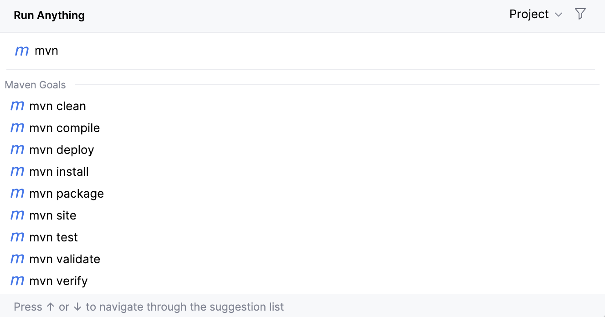Click the Maven icon next to mvn install
This screenshot has height=317, width=605.
tap(17, 171)
